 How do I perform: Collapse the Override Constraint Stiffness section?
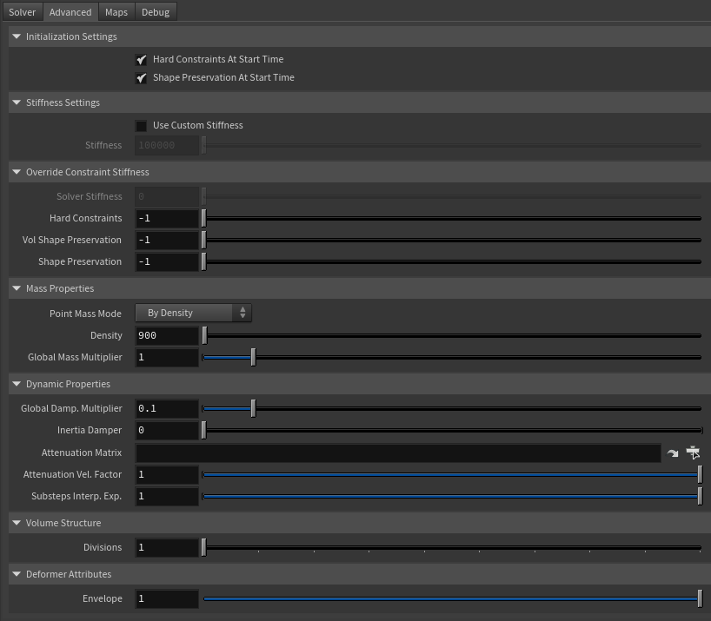coord(16,172)
